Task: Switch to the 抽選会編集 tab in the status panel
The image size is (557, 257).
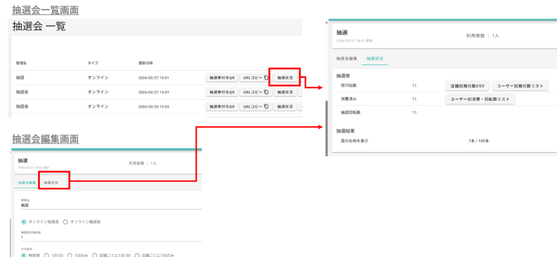Action: 346,59
